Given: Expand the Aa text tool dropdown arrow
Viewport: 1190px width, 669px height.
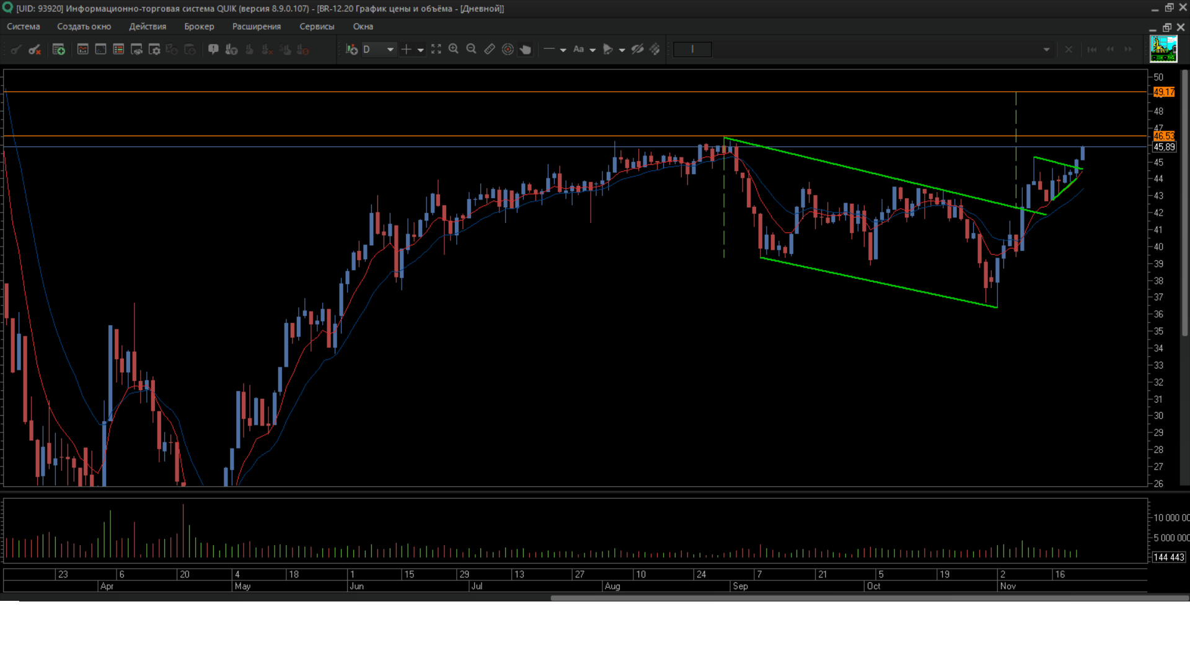Looking at the screenshot, I should pyautogui.click(x=593, y=50).
